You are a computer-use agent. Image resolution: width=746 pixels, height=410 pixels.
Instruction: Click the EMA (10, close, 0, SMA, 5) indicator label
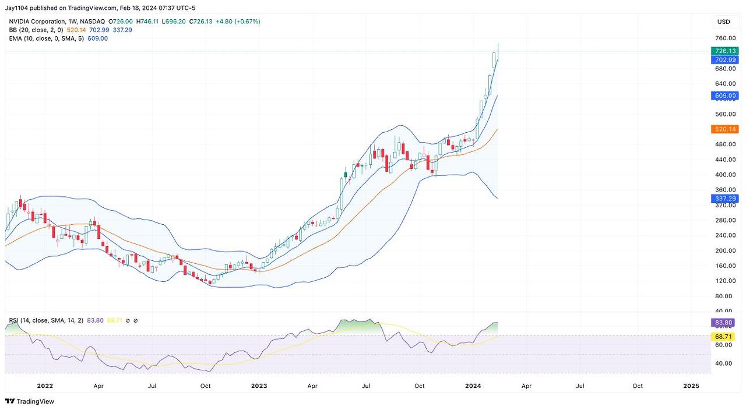[45, 38]
